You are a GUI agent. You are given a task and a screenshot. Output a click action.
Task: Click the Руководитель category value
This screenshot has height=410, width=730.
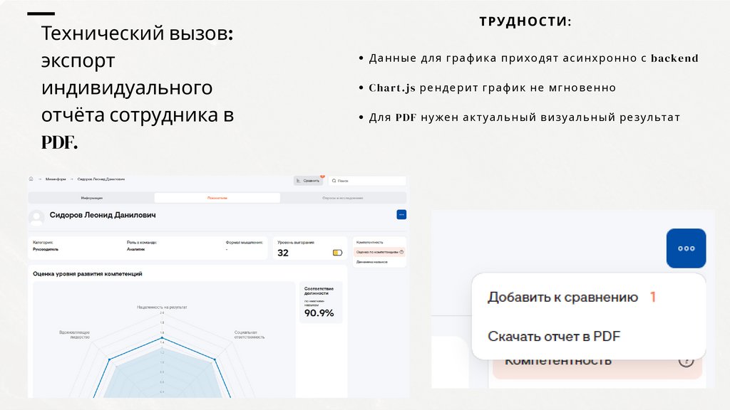pos(46,250)
